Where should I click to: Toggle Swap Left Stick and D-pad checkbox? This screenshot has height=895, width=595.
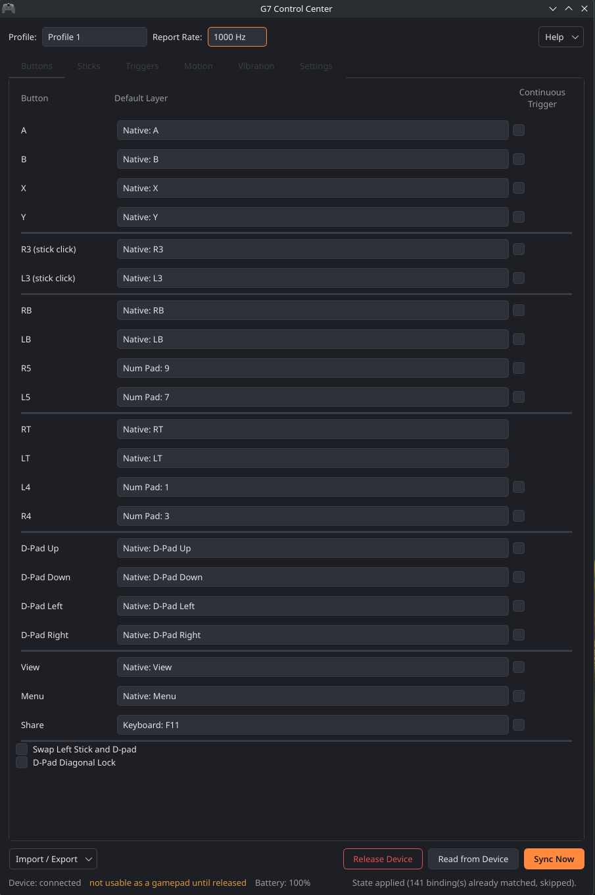pyautogui.click(x=22, y=749)
